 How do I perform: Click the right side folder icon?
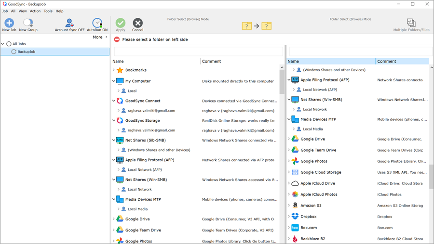pos(266,26)
